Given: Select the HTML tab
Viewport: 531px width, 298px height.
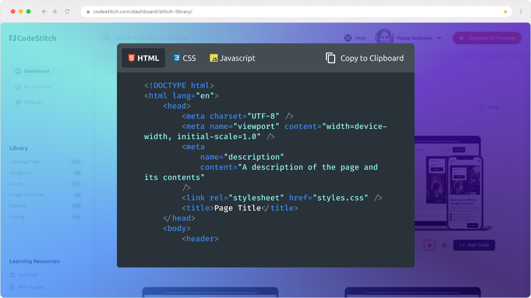Looking at the screenshot, I should pos(143,58).
